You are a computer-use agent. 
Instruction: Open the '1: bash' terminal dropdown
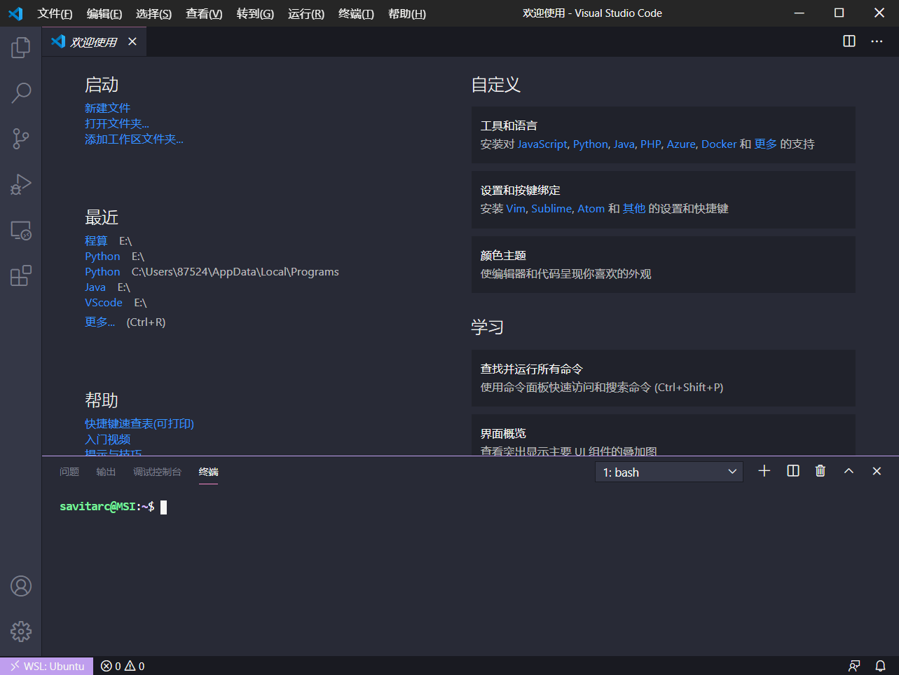point(669,472)
